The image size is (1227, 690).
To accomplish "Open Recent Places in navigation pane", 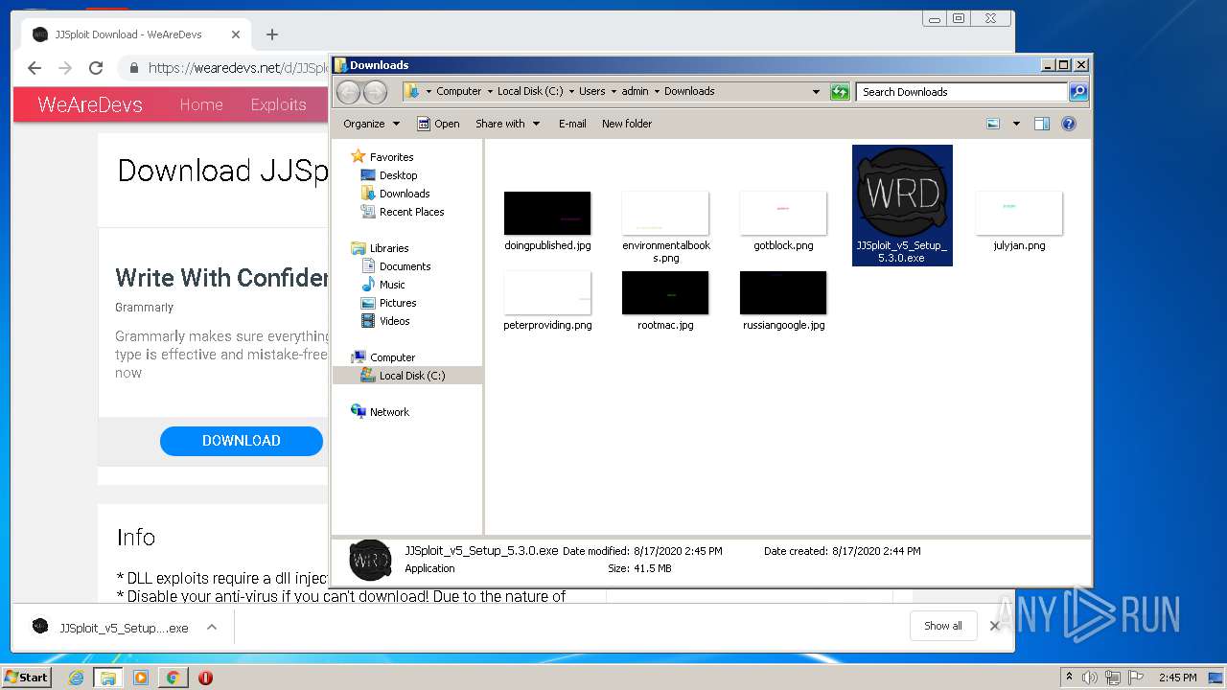I will (x=411, y=212).
